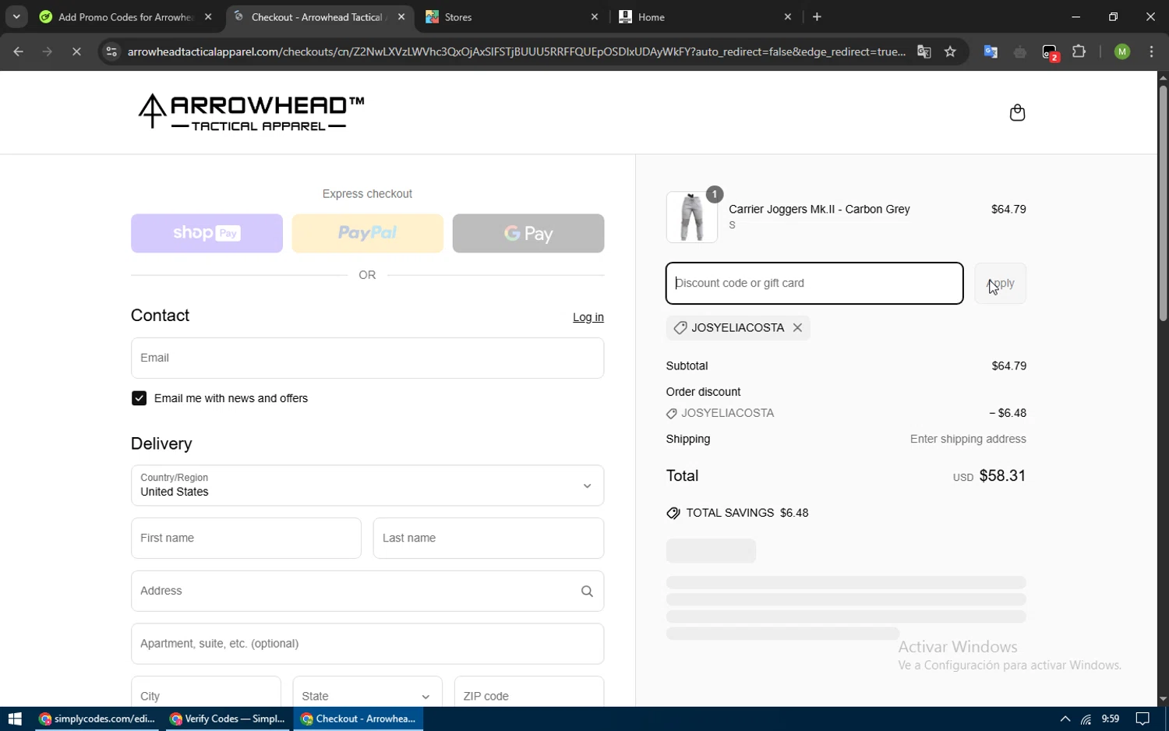Go back to previous page
Image resolution: width=1169 pixels, height=731 pixels.
(18, 52)
